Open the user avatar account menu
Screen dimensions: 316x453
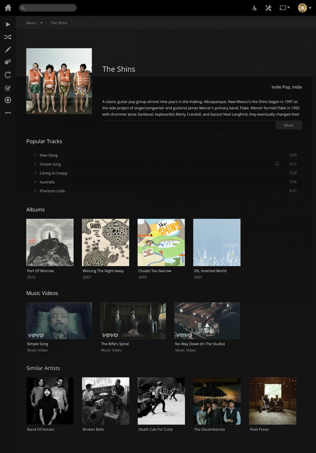(304, 8)
